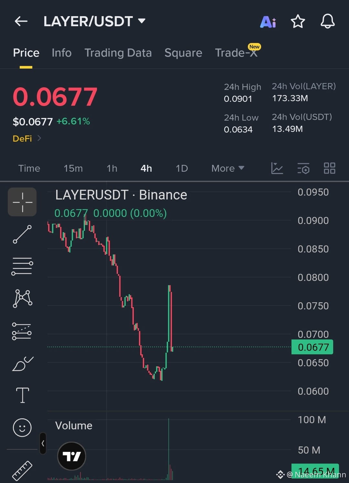Image resolution: width=349 pixels, height=483 pixels.
Task: Go back with the left arrow
Action: (21, 21)
